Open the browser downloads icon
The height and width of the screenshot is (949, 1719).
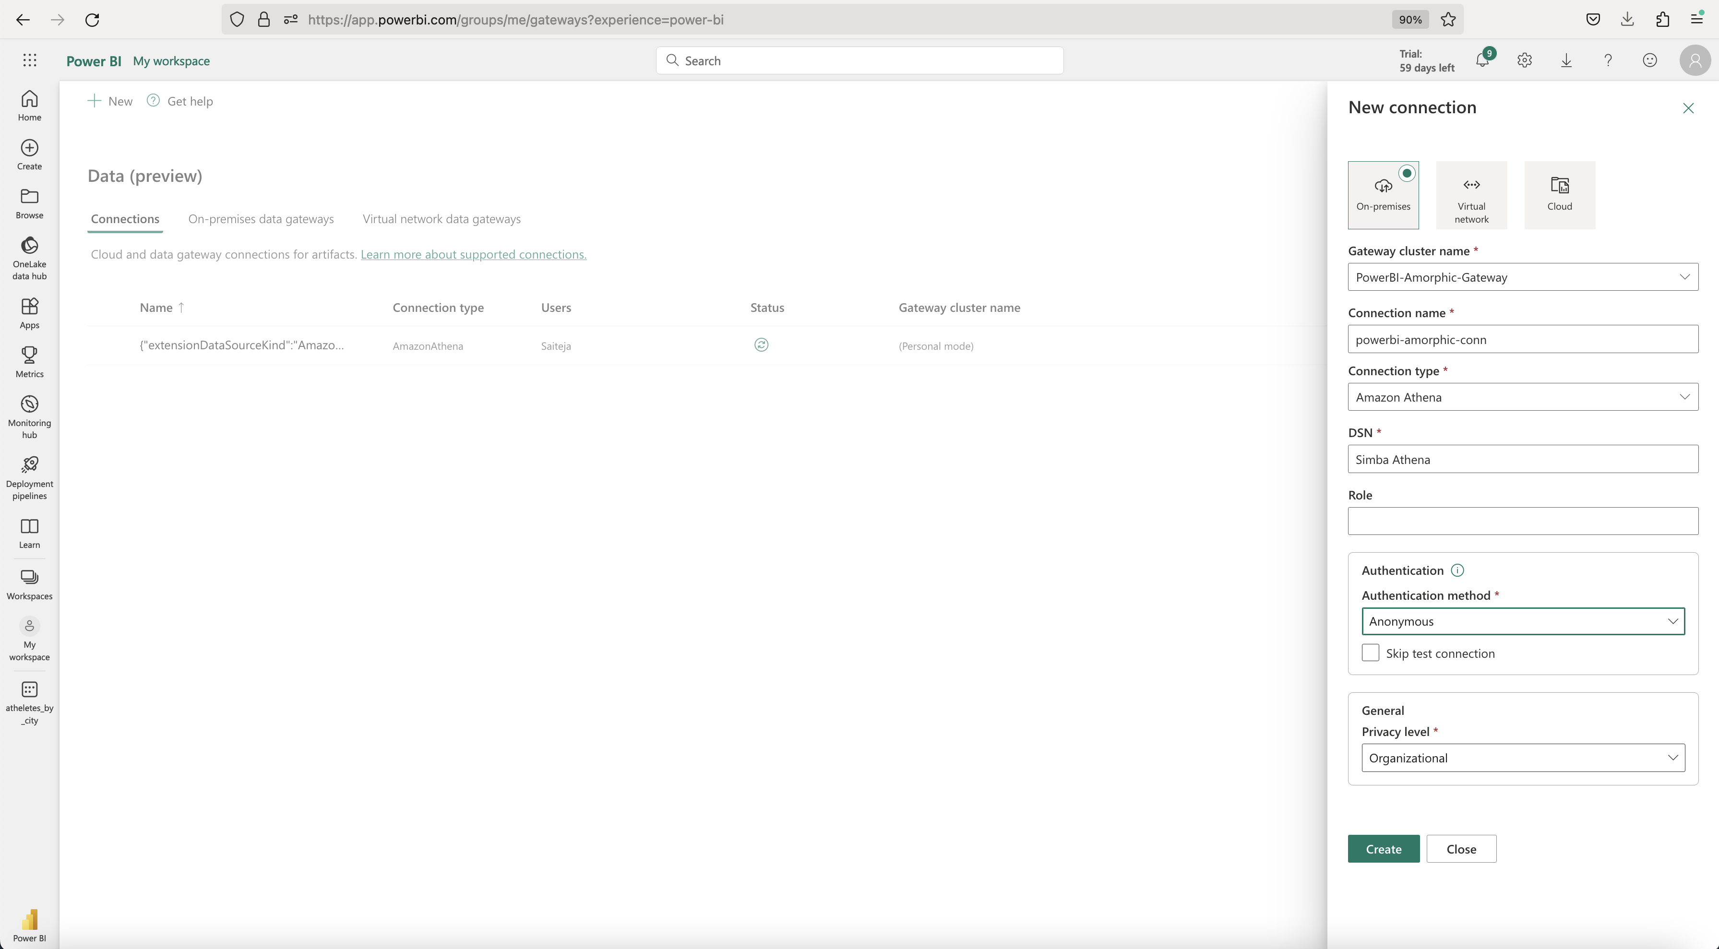point(1627,19)
